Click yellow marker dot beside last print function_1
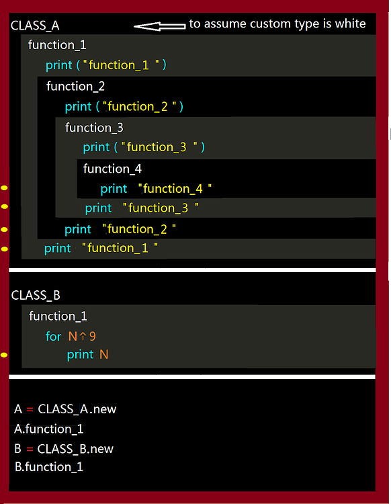 (4, 249)
